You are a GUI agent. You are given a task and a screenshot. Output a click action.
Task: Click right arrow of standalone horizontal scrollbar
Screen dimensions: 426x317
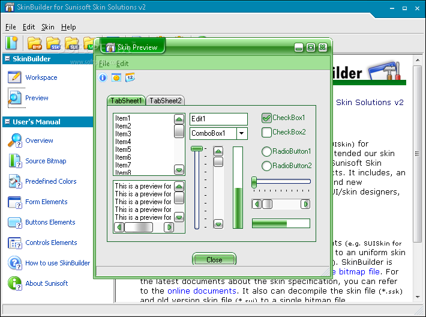point(305,204)
